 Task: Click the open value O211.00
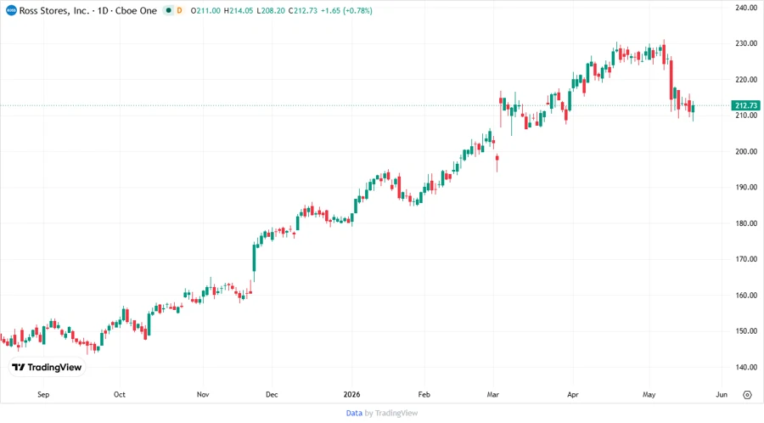click(x=205, y=10)
